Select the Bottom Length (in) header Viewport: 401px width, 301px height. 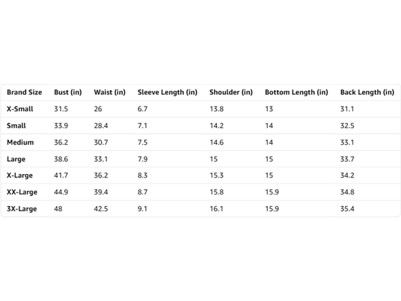pyautogui.click(x=296, y=92)
